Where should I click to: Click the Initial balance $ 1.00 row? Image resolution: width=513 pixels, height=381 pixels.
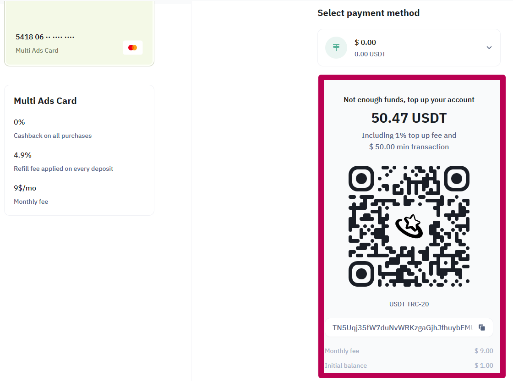pyautogui.click(x=409, y=365)
